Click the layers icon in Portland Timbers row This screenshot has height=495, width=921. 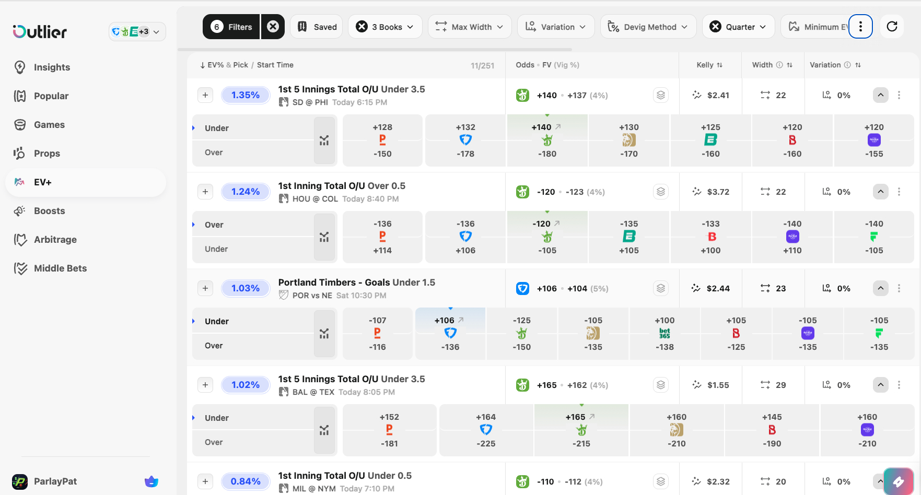pos(661,288)
